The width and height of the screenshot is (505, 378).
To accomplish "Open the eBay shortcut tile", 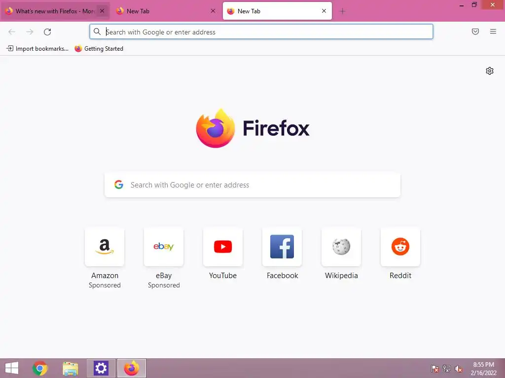I will tap(164, 247).
